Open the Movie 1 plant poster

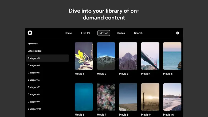pos(84,56)
